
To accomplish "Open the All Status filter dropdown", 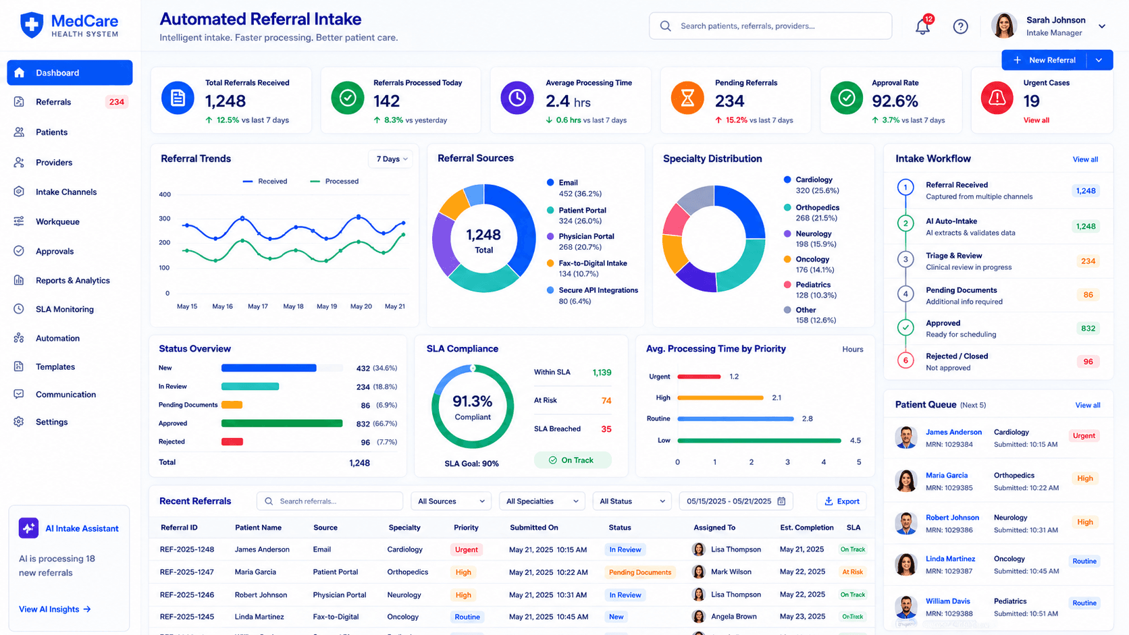I will [x=632, y=501].
